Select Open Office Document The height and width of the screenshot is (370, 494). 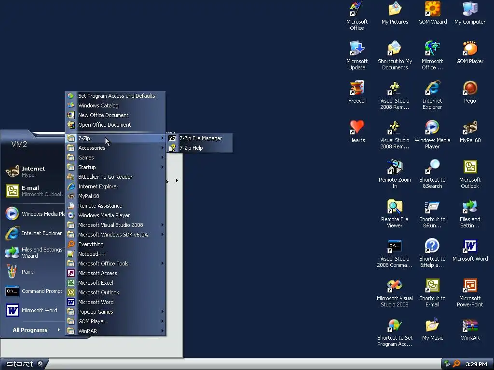(115, 125)
